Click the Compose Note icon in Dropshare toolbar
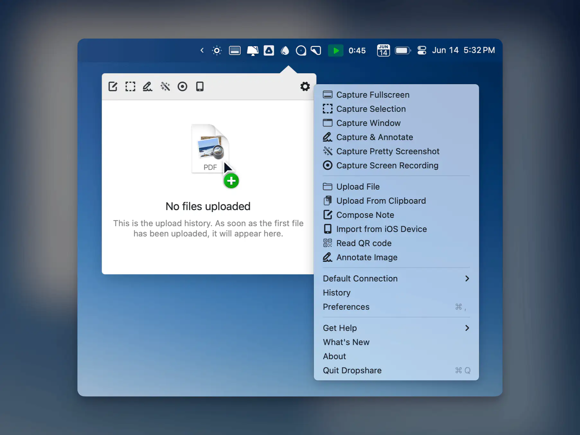580x435 pixels. [x=113, y=86]
